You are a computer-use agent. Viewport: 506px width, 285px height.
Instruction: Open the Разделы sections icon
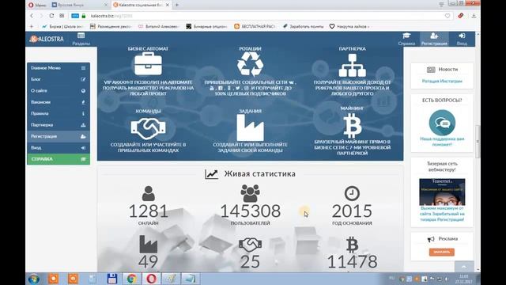pyautogui.click(x=81, y=39)
